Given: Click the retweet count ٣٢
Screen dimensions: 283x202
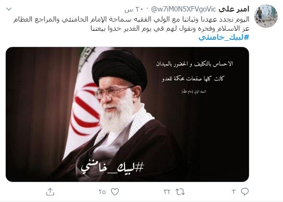Looking at the screenshot, I should (x=167, y=192).
